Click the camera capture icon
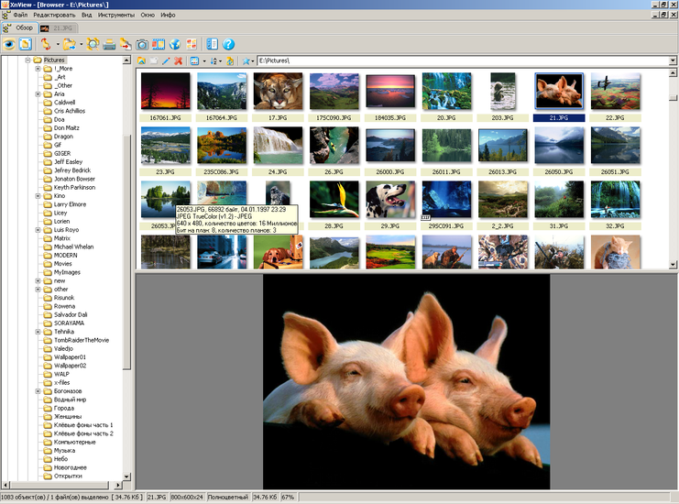679x504 pixels. pos(142,44)
